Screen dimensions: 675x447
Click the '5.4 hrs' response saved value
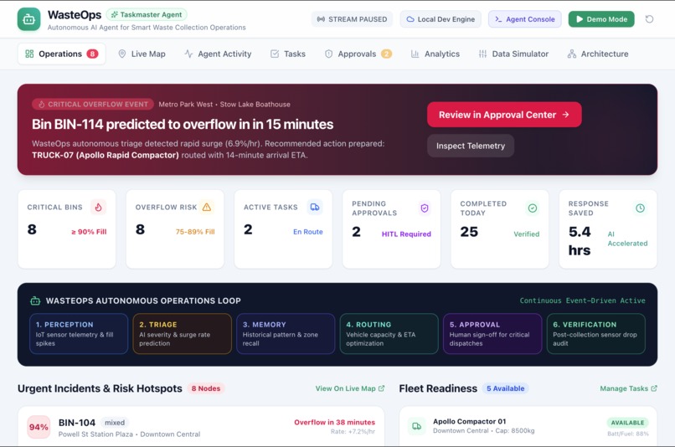point(580,241)
